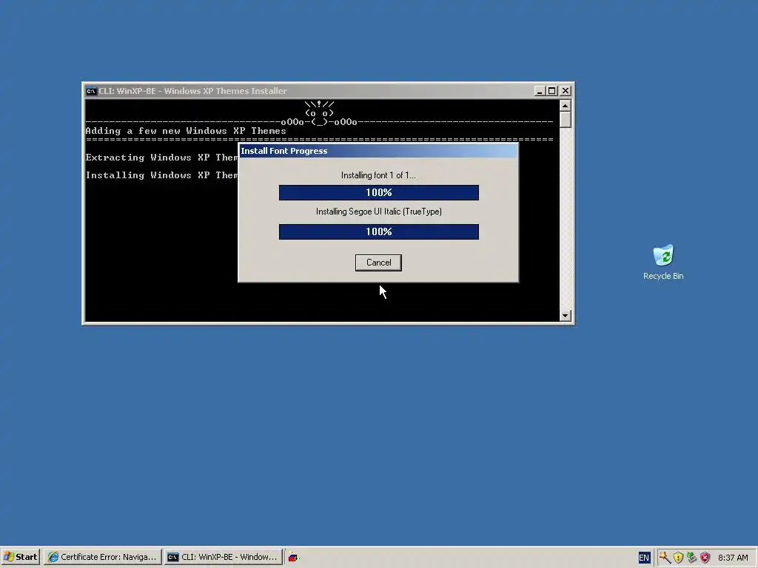Click 'Installing Segoe UI Italic (TrueType)' label
758x568 pixels.
378,212
